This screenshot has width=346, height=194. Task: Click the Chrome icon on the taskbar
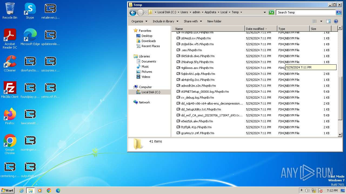click(x=49, y=190)
